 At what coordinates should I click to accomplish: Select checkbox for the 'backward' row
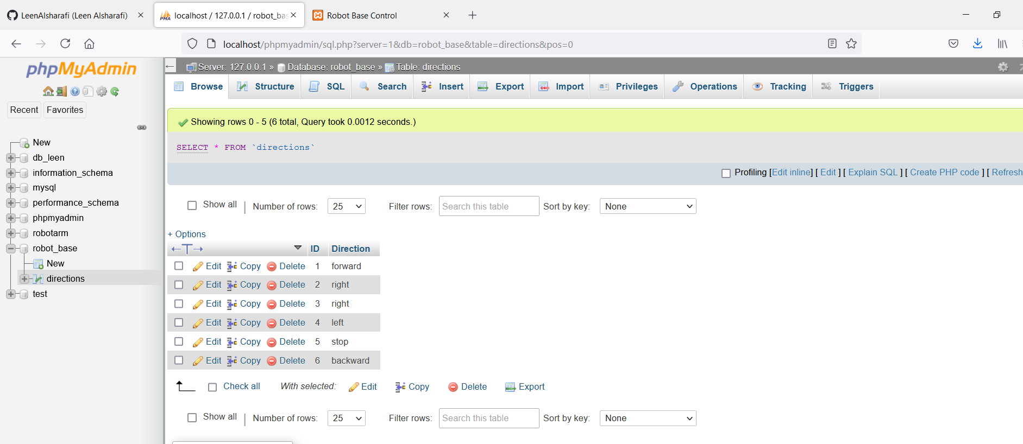179,360
